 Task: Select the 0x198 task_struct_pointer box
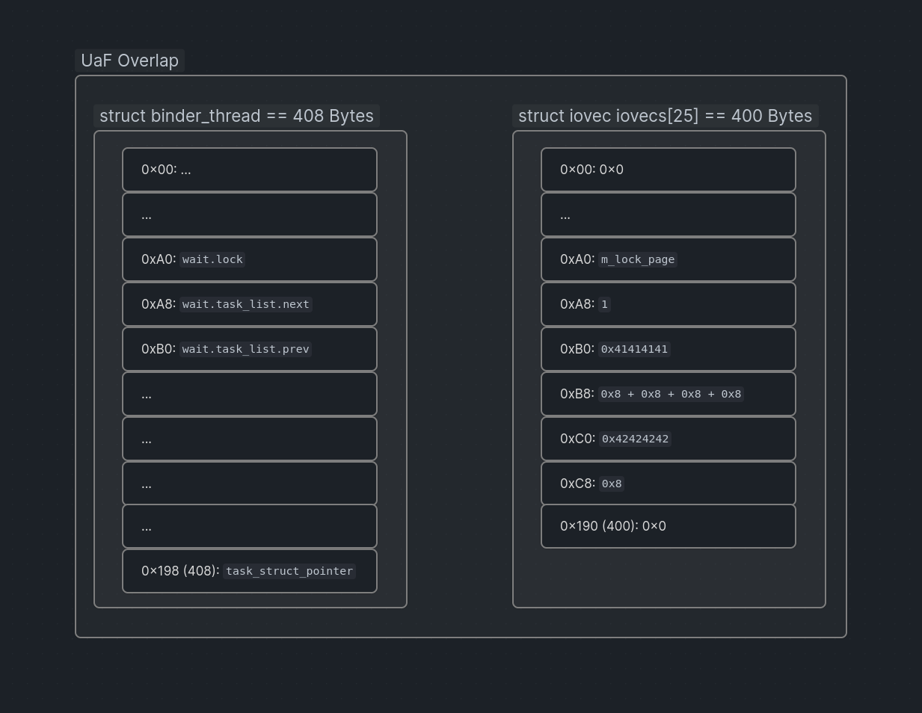pos(250,571)
